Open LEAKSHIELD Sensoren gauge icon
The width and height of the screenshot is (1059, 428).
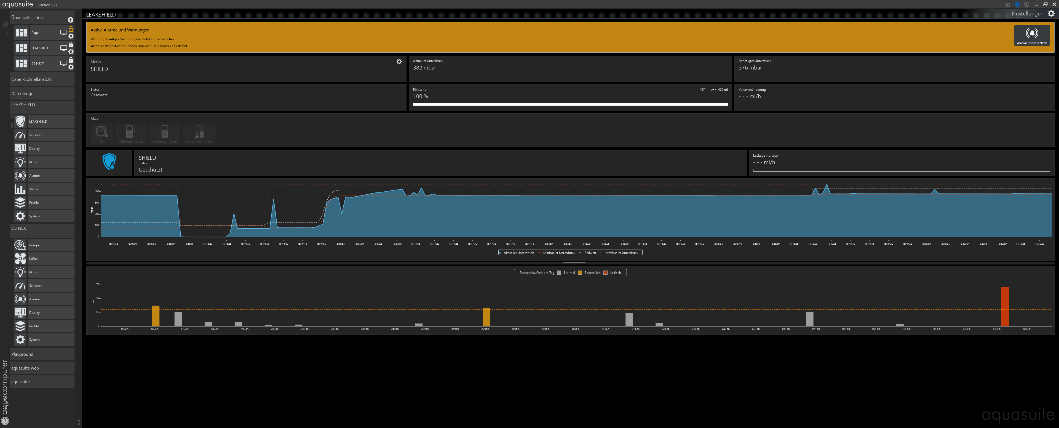[x=20, y=135]
